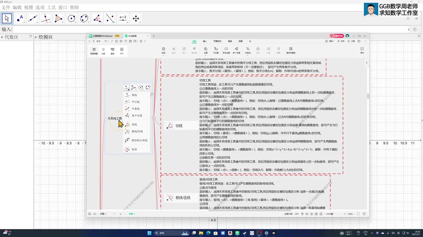
Task: Switch to PPT slide mode
Action: (122, 51)
